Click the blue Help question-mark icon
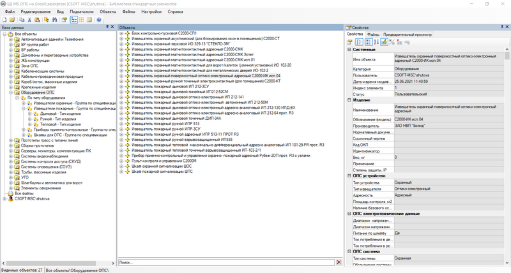Screen dimensions: 511x273 tap(99, 20)
